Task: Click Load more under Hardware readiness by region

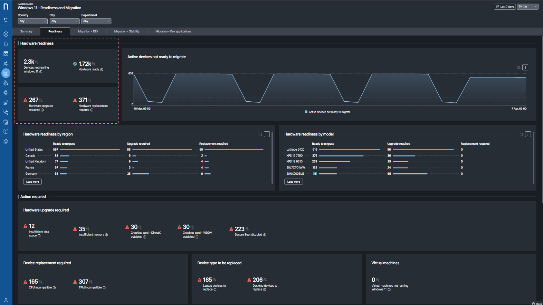Action: 32,182
